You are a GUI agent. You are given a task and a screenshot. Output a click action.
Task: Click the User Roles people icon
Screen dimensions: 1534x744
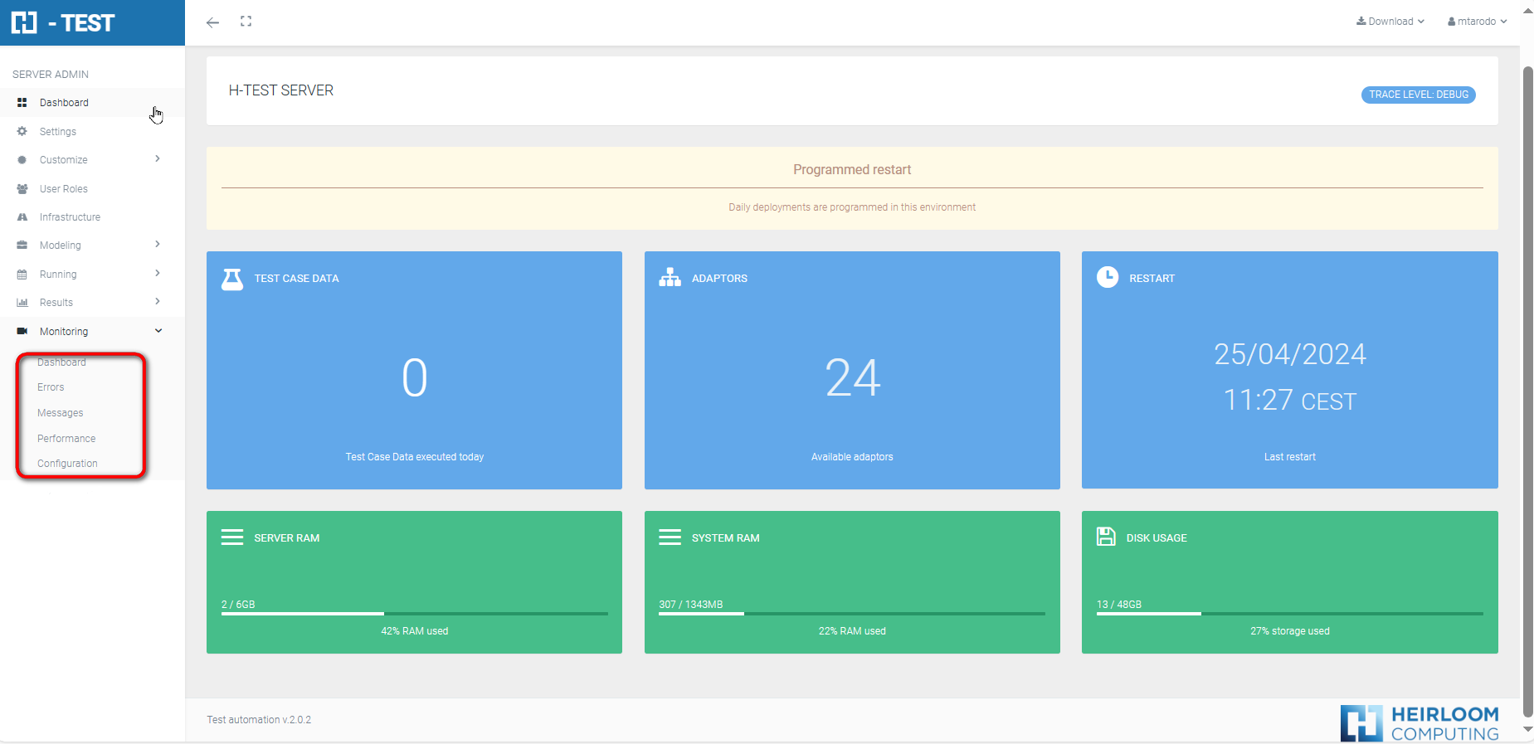point(22,189)
